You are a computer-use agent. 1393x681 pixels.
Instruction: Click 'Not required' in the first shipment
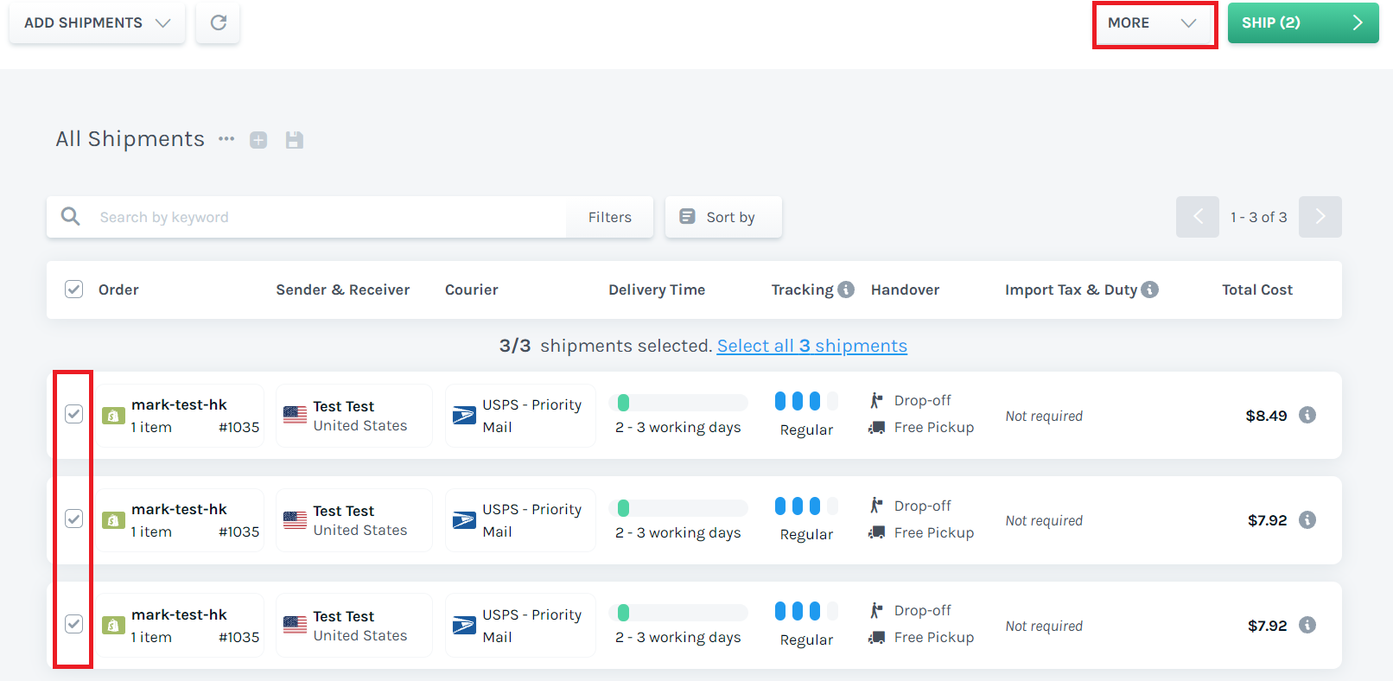[1044, 416]
